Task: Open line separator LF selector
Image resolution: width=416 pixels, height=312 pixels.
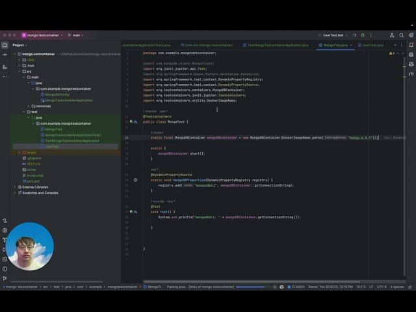Action: [x=371, y=287]
